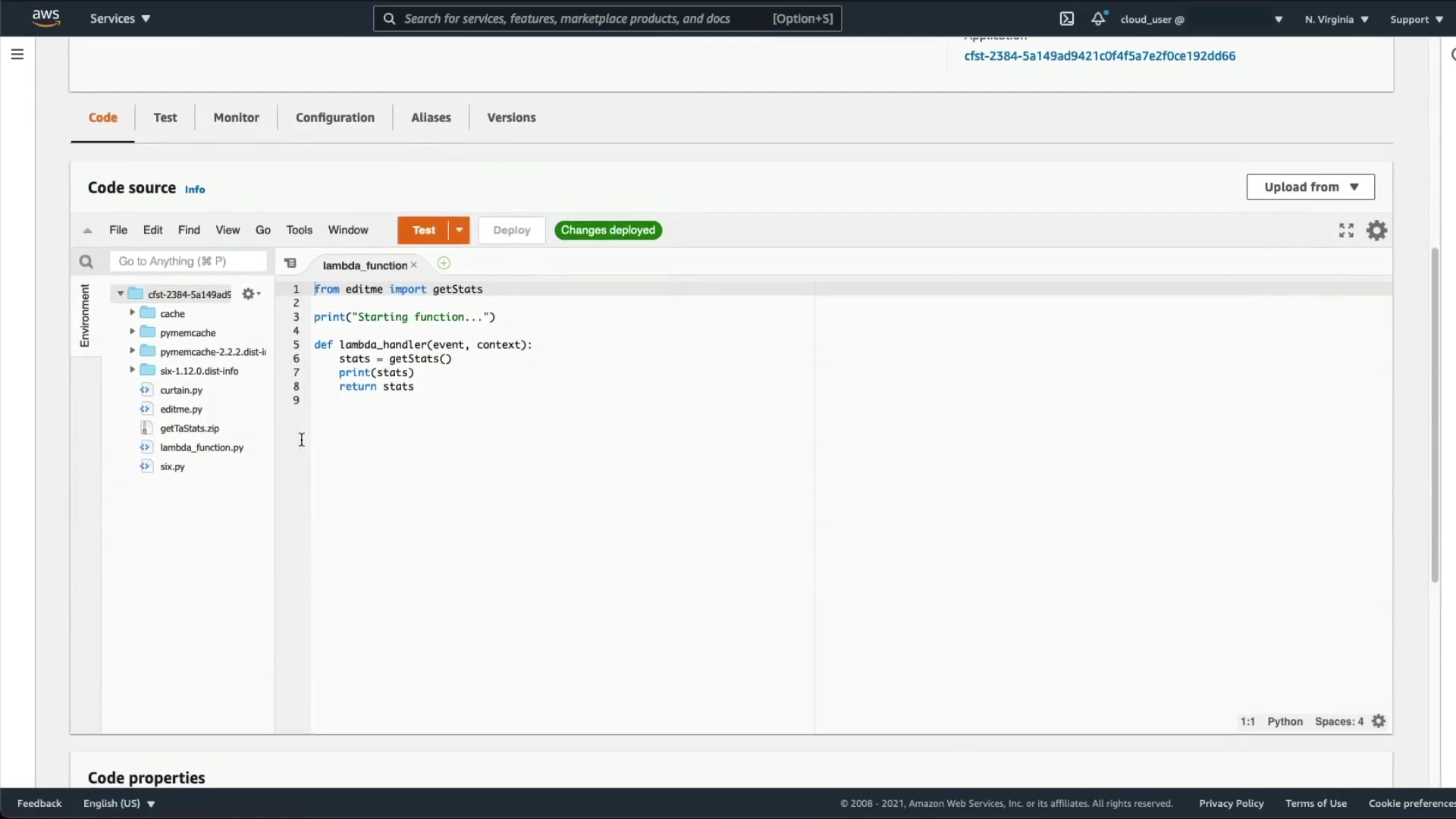Image resolution: width=1456 pixels, height=819 pixels.
Task: Open the Tools menu
Action: point(299,230)
